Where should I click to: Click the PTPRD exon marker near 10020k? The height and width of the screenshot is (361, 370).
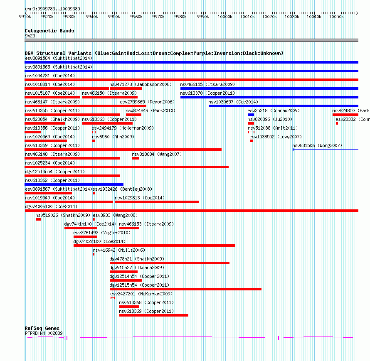(x=279, y=338)
